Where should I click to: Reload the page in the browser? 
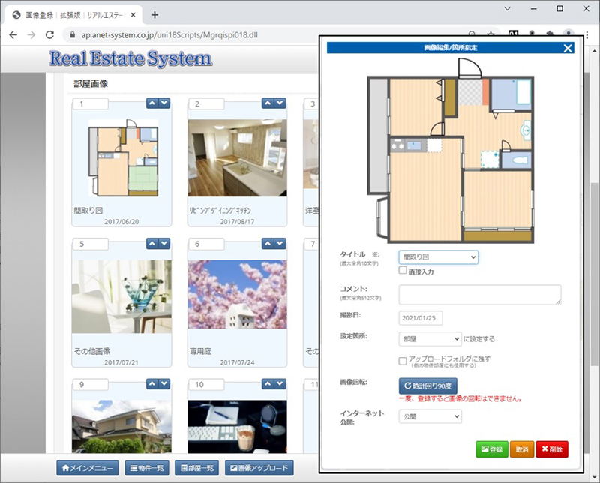pos(49,34)
